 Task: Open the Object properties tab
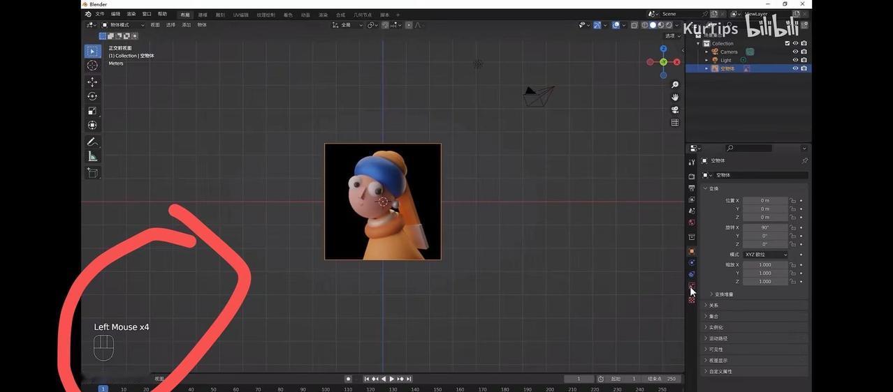click(692, 251)
